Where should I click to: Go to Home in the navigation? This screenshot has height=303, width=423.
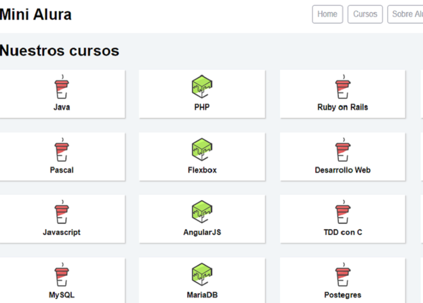(x=327, y=14)
